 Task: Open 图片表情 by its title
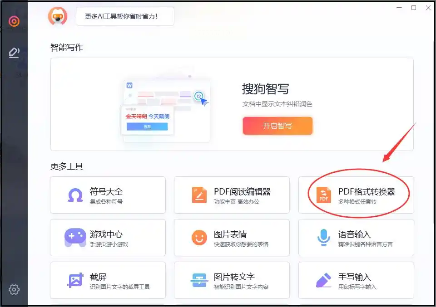230,234
